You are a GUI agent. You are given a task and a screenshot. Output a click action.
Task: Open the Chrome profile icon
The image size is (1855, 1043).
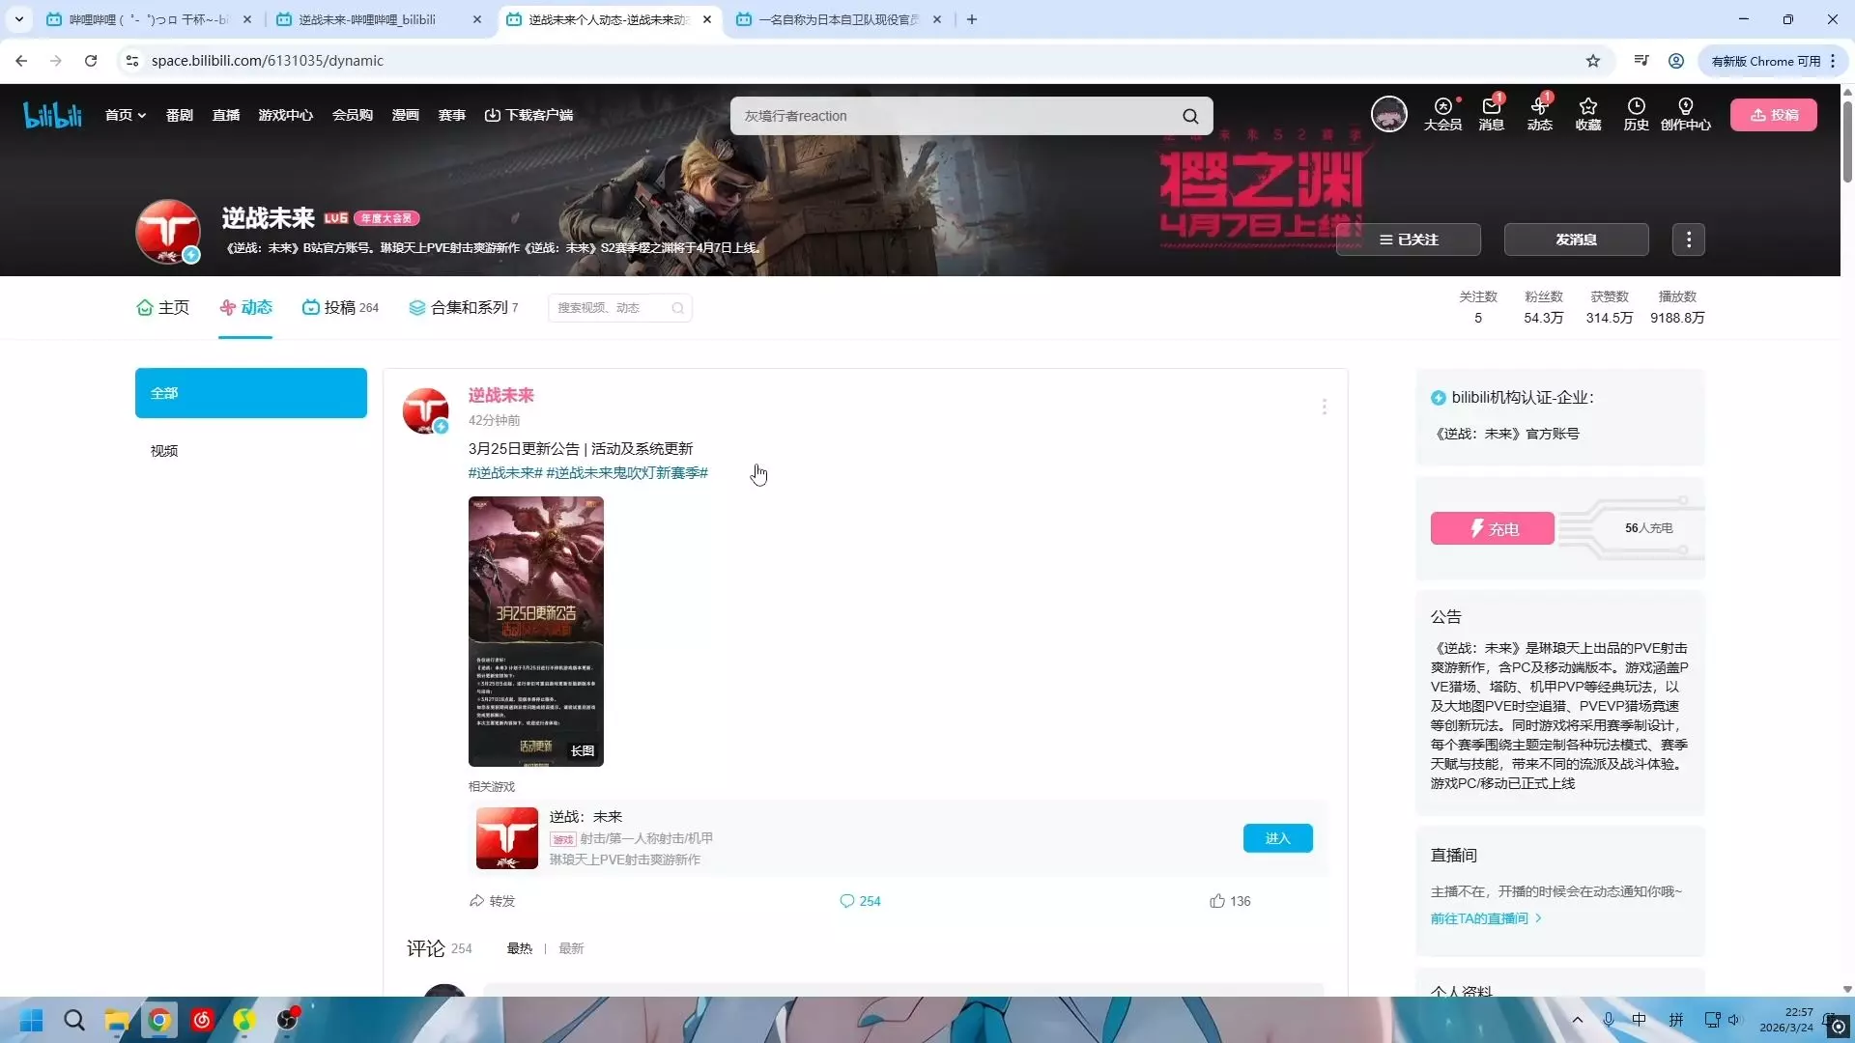1676,61
